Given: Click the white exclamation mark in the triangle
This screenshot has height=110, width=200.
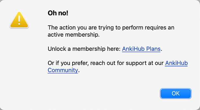Looking at the screenshot, I should 19,20.
